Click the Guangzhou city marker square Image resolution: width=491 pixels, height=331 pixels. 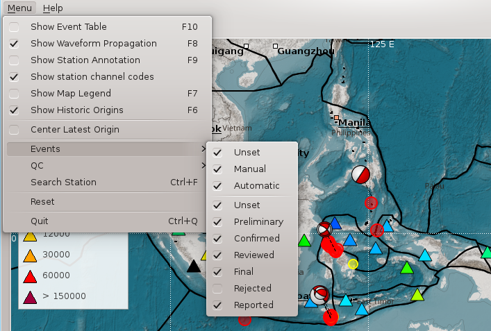[x=276, y=46]
